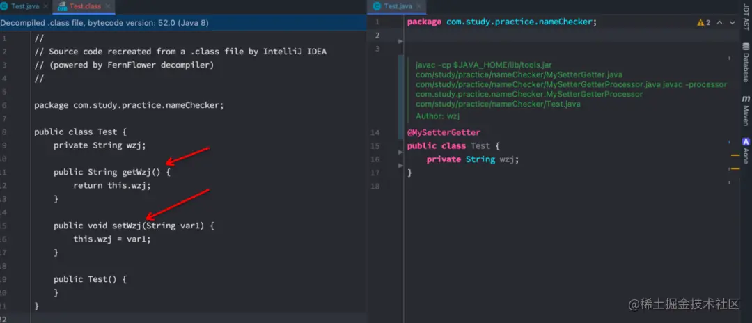Click 'public class Test {' in the decompiled file
752x323 pixels.
point(80,132)
